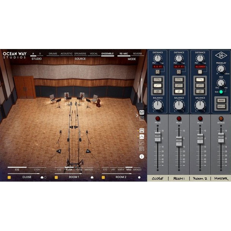The height and width of the screenshot is (231, 231).
Task: Toggle the yellow Room 2 enable square
Action: pyautogui.click(x=103, y=177)
